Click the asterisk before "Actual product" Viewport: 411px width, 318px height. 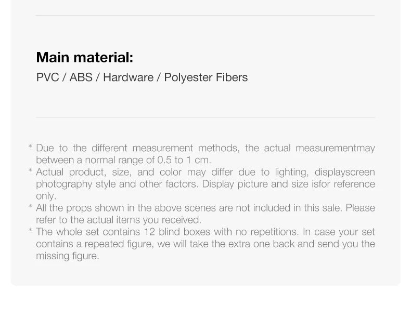coord(30,173)
